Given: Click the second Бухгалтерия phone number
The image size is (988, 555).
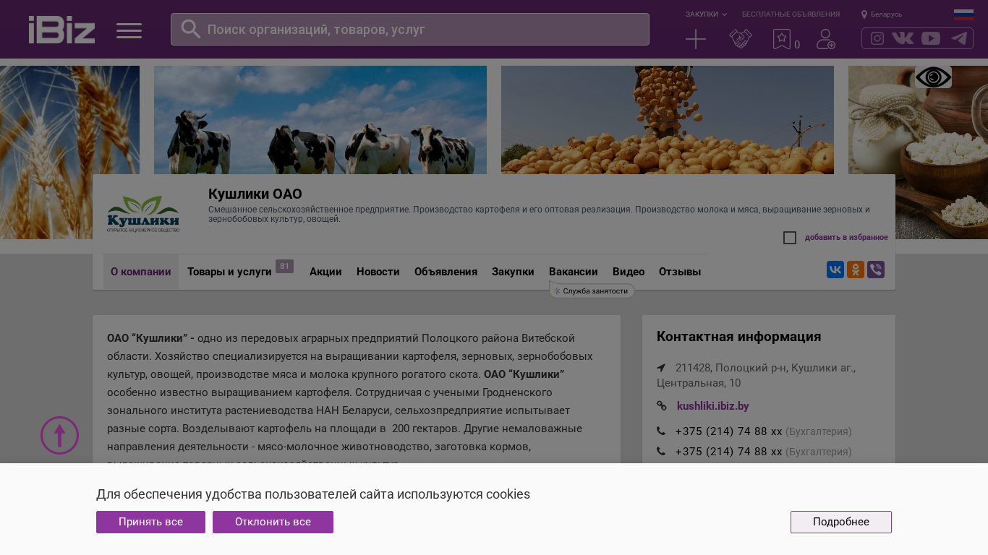Looking at the screenshot, I should click(x=728, y=452).
